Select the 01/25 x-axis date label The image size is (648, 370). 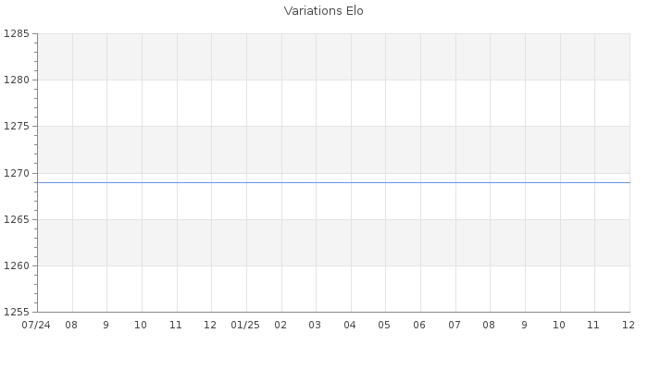coord(245,326)
